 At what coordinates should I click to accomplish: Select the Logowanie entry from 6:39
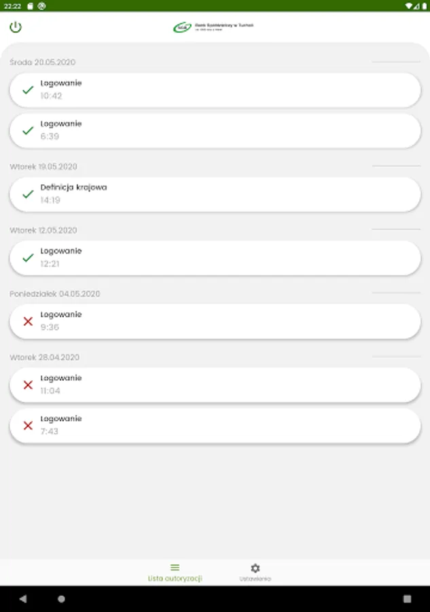(x=215, y=131)
